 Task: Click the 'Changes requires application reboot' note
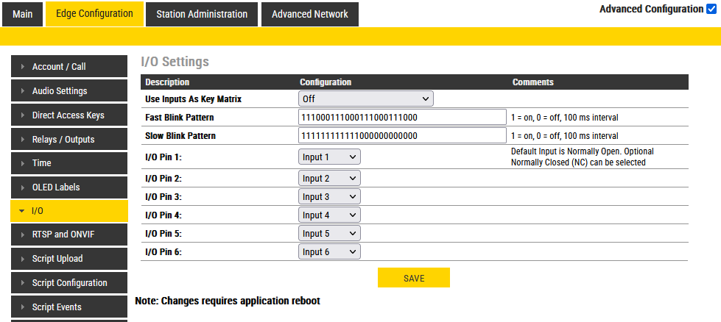tap(228, 301)
